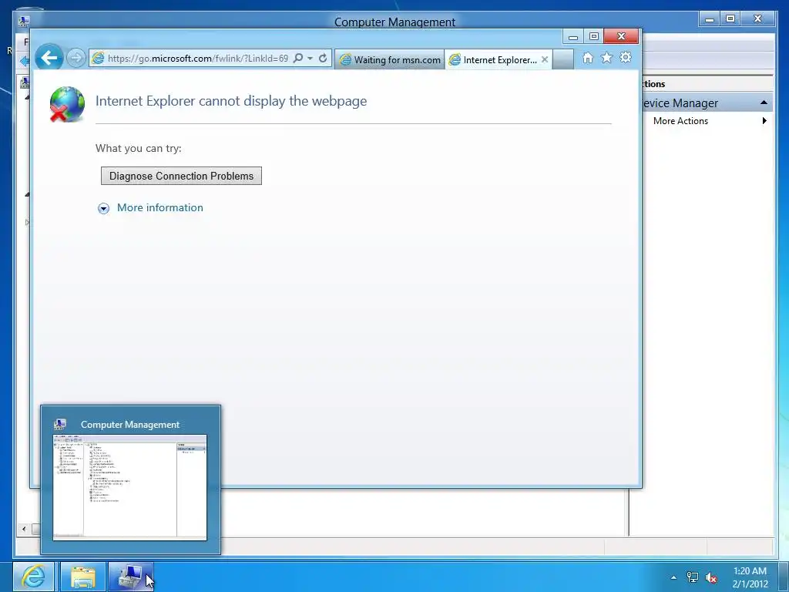The width and height of the screenshot is (789, 592).
Task: Go to the home page via house icon
Action: [588, 58]
